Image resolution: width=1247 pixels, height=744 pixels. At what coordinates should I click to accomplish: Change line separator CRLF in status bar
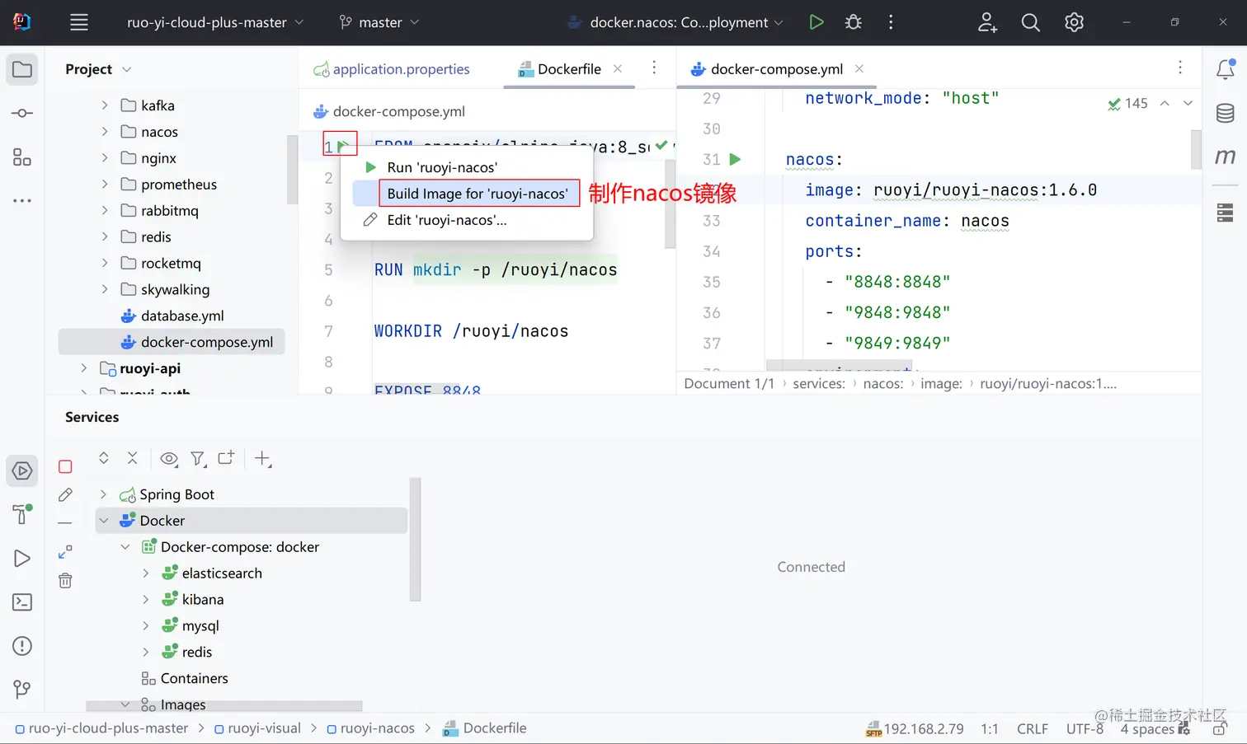[1033, 729]
